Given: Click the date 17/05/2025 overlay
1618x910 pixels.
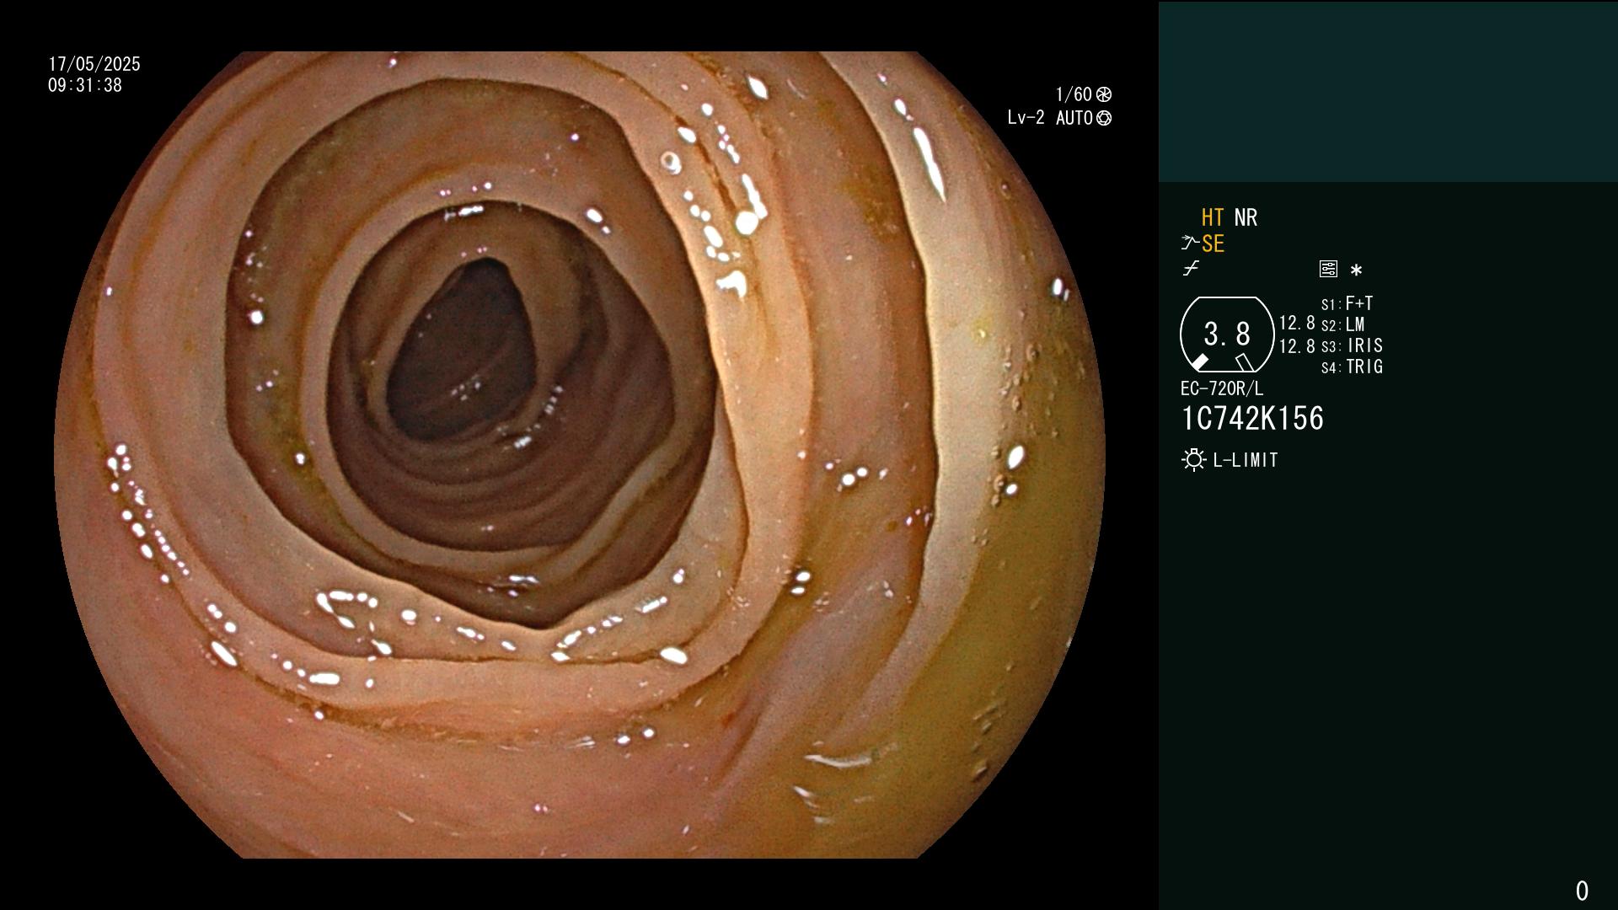Looking at the screenshot, I should (x=94, y=64).
